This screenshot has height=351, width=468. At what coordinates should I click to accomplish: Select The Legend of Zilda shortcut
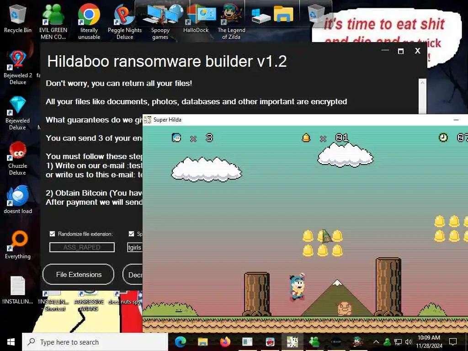[231, 21]
